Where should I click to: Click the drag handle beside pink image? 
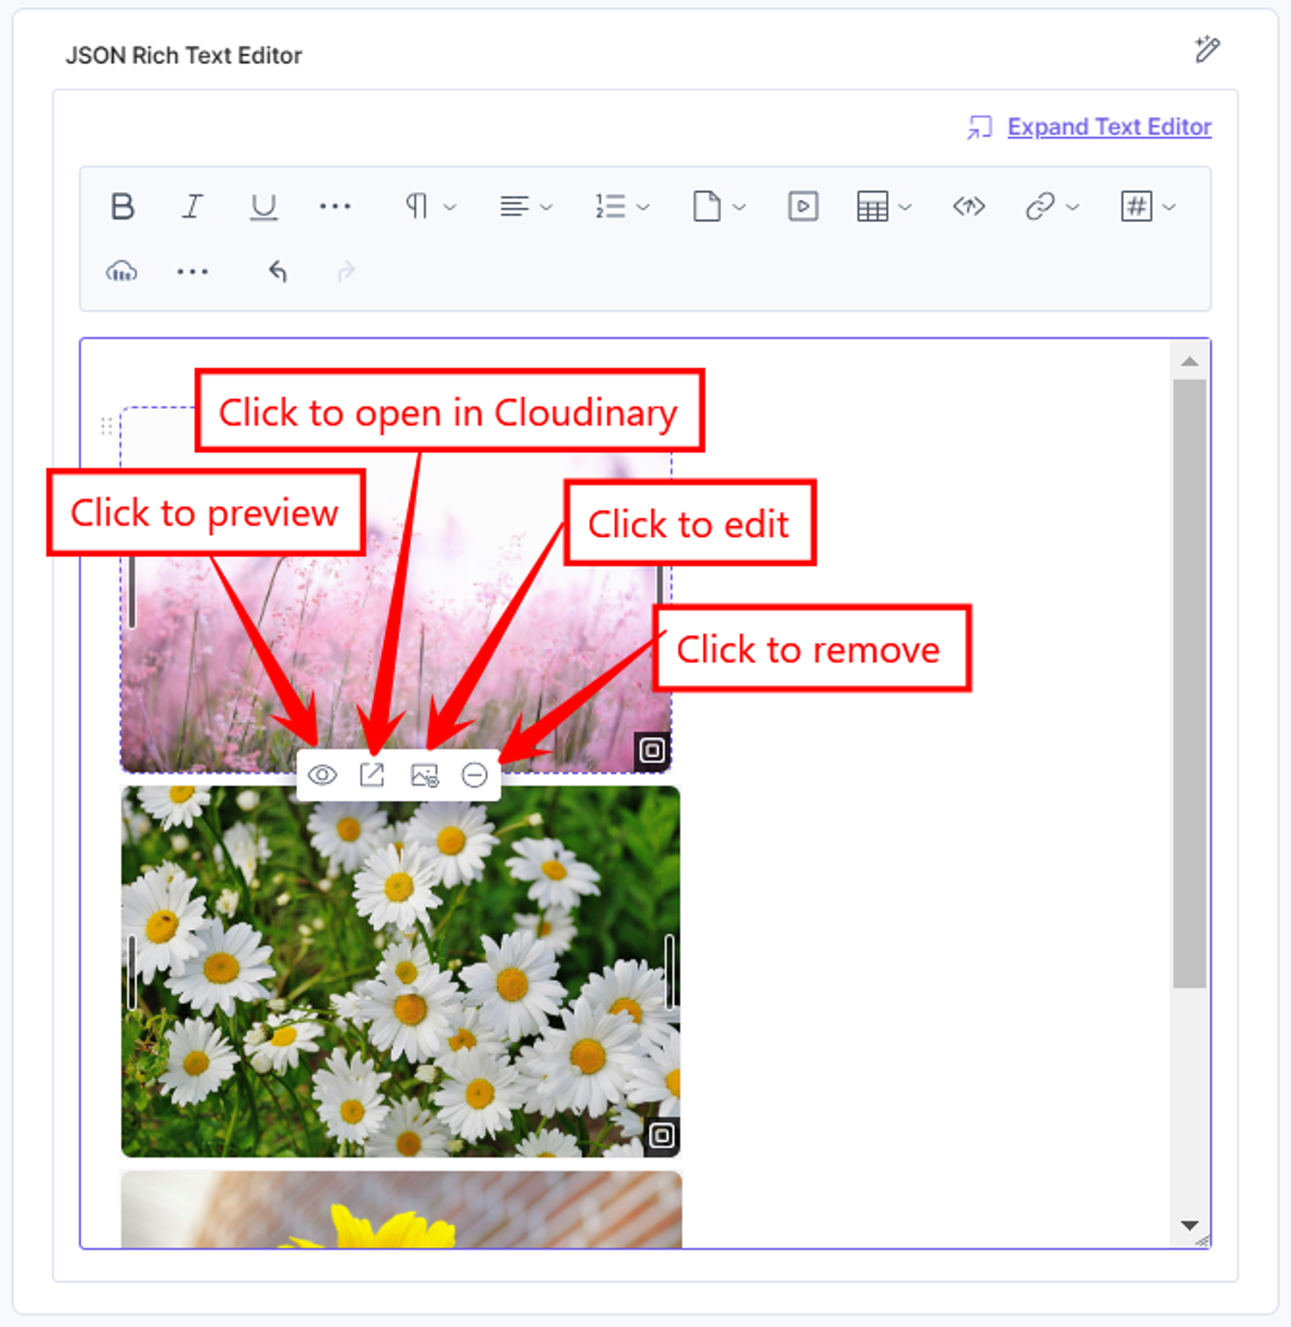tap(107, 426)
